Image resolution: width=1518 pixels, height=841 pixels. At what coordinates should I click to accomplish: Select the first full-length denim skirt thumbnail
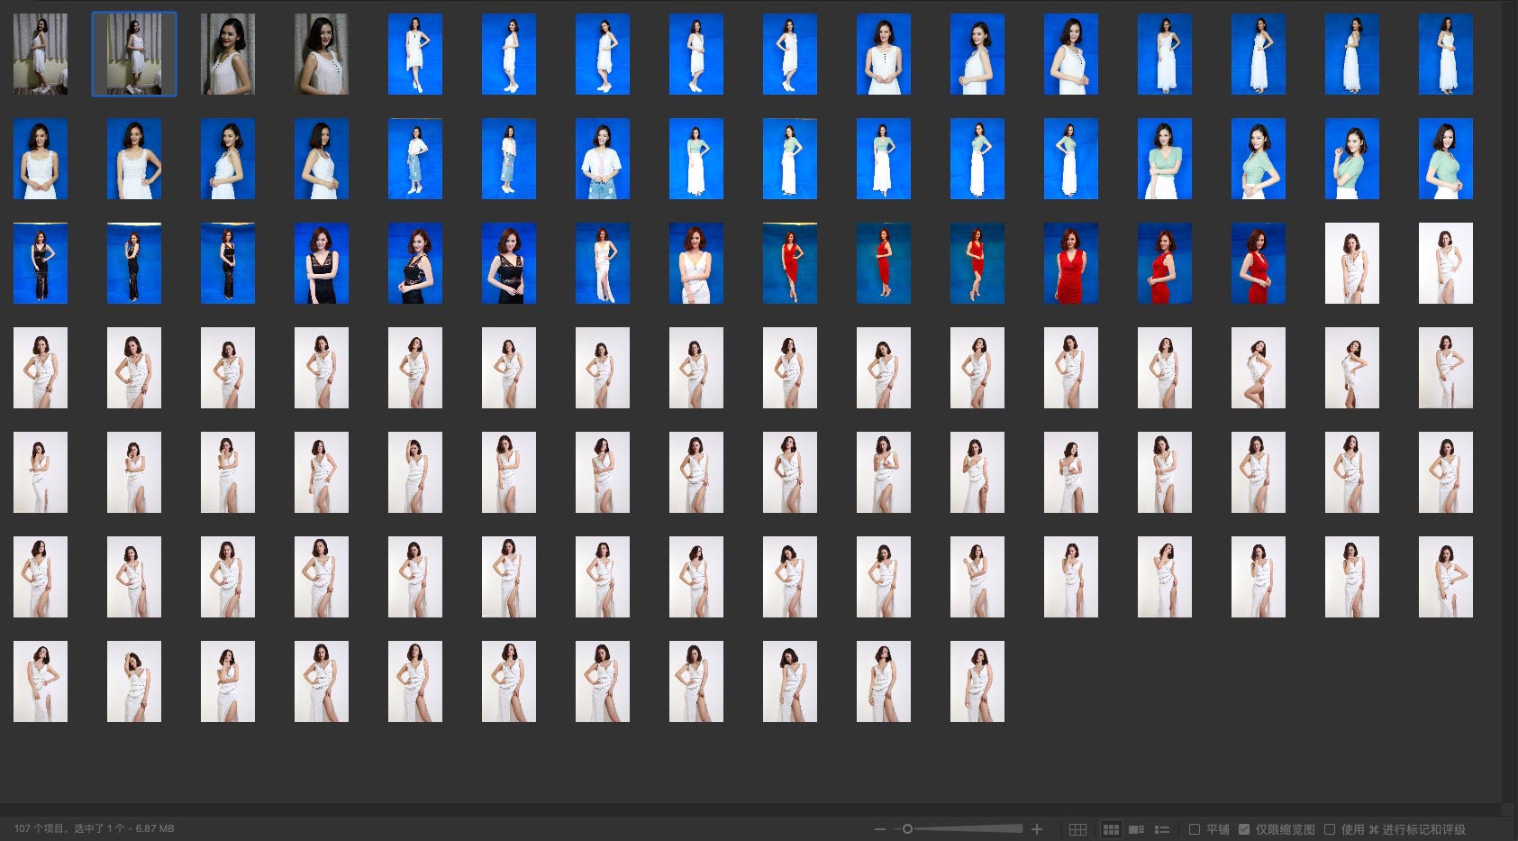(415, 159)
